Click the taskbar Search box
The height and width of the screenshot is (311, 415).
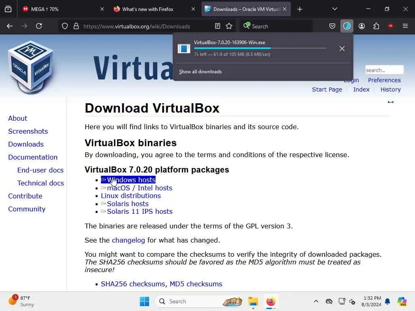[x=199, y=301]
